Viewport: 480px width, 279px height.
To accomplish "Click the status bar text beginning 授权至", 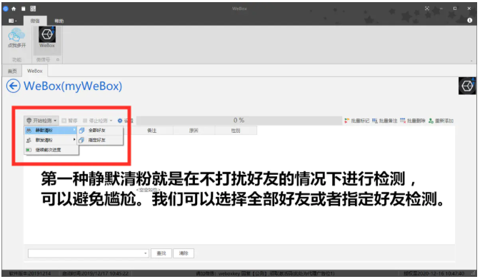I will [434, 273].
